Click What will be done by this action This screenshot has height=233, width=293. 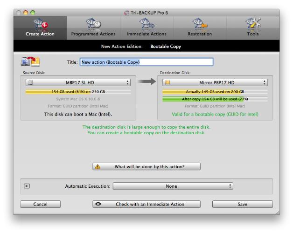(x=146, y=166)
